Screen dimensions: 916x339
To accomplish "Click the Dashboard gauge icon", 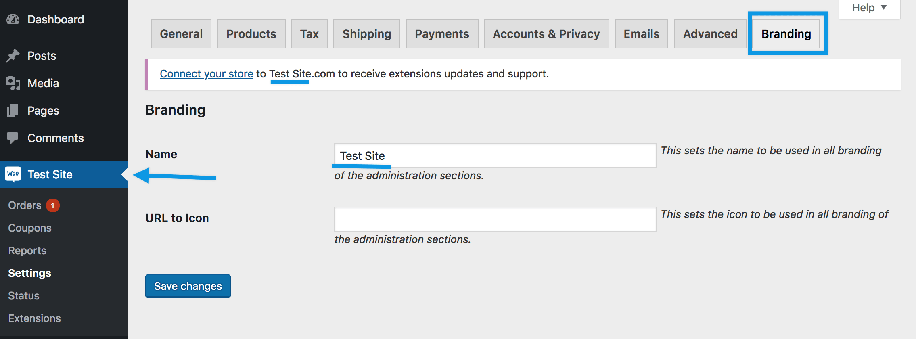I will click(13, 19).
